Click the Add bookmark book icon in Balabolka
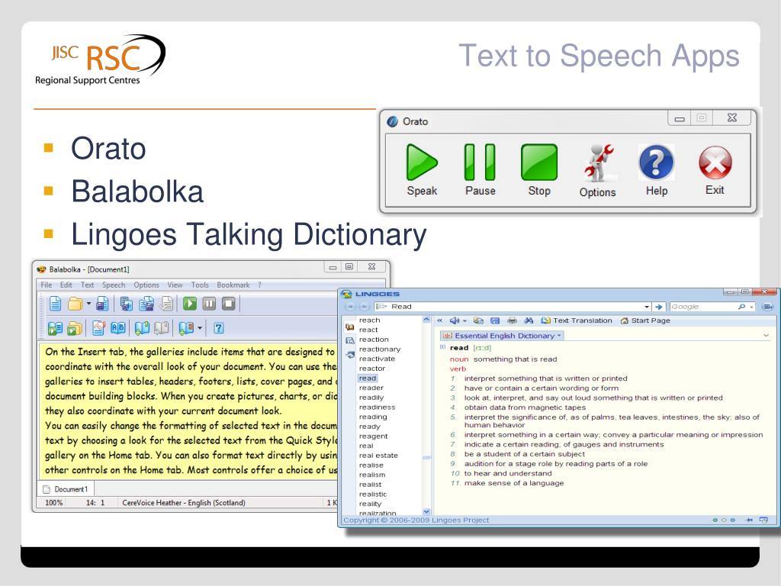 pyautogui.click(x=142, y=328)
